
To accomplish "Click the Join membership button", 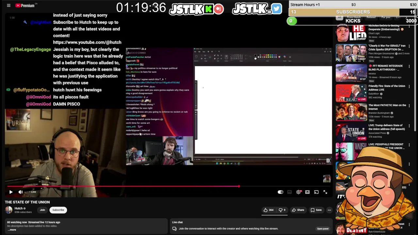I will click(42, 210).
